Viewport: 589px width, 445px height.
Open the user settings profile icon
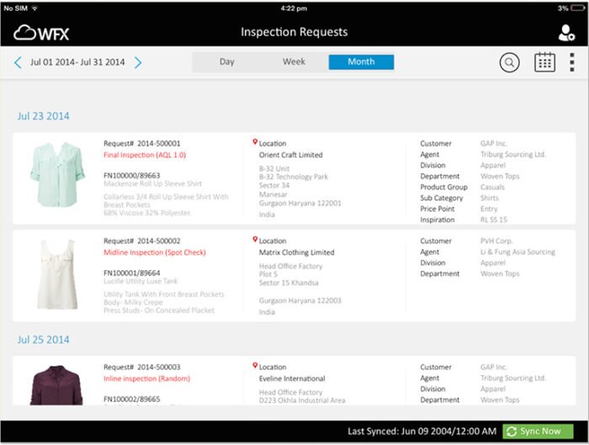(566, 33)
